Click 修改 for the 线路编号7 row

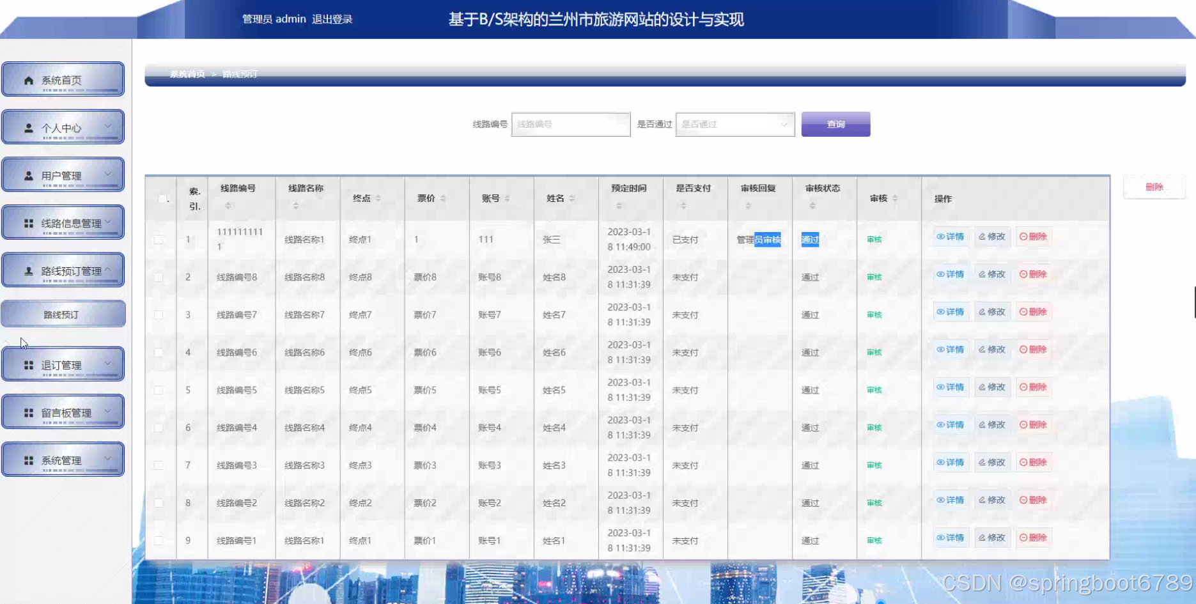point(992,312)
